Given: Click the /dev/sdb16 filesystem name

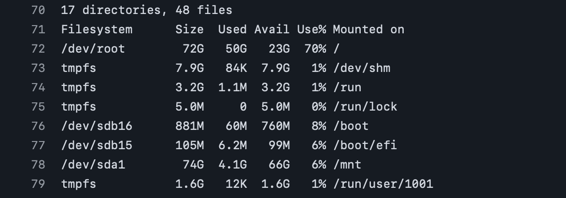Looking at the screenshot, I should (97, 126).
